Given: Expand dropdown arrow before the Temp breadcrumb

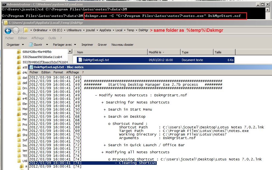Looking at the screenshot, I should coord(125,30).
